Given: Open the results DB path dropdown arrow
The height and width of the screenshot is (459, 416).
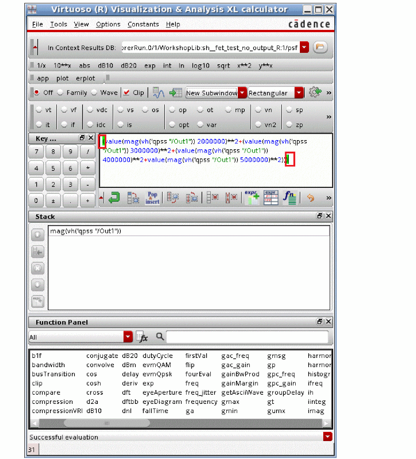Looking at the screenshot, I should 304,47.
